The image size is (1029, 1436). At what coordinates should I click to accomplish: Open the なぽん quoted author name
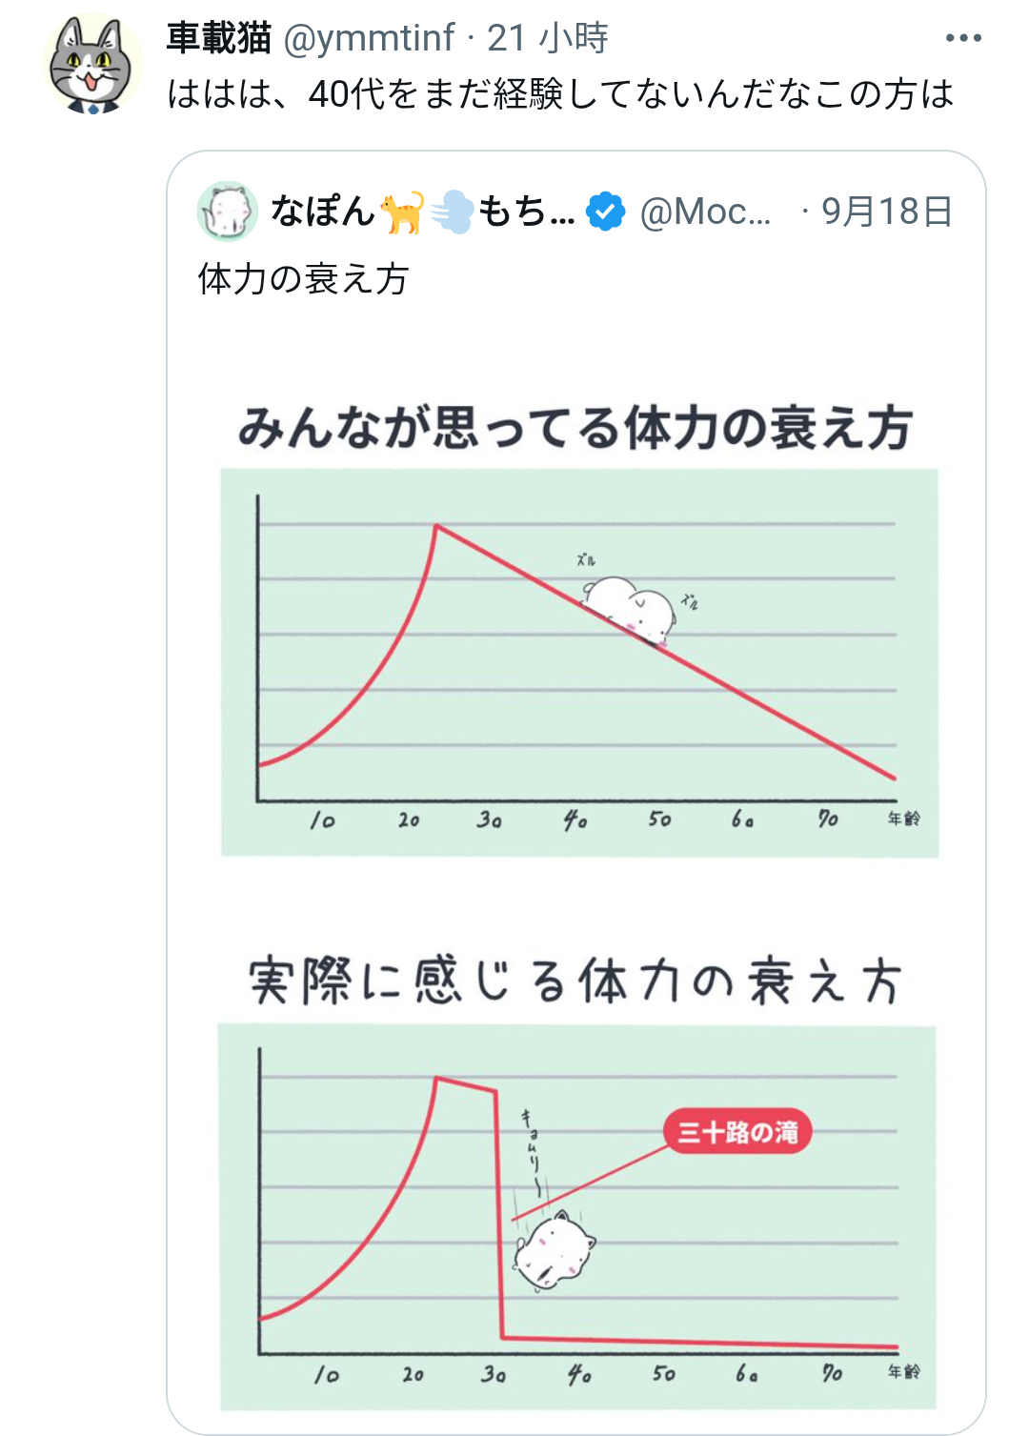point(322,211)
